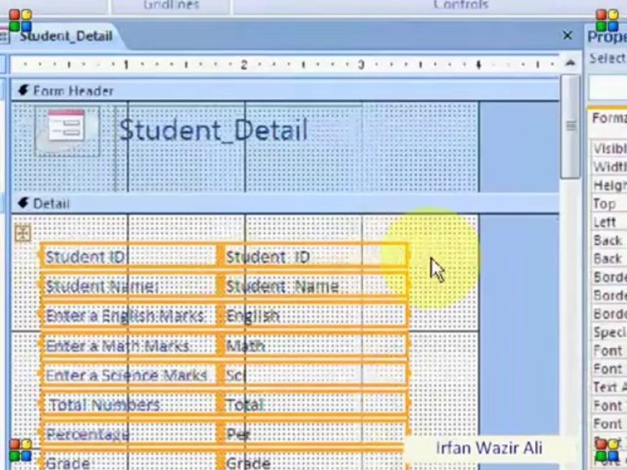Click the Form Header section bar
The image size is (627, 470).
pyautogui.click(x=285, y=91)
